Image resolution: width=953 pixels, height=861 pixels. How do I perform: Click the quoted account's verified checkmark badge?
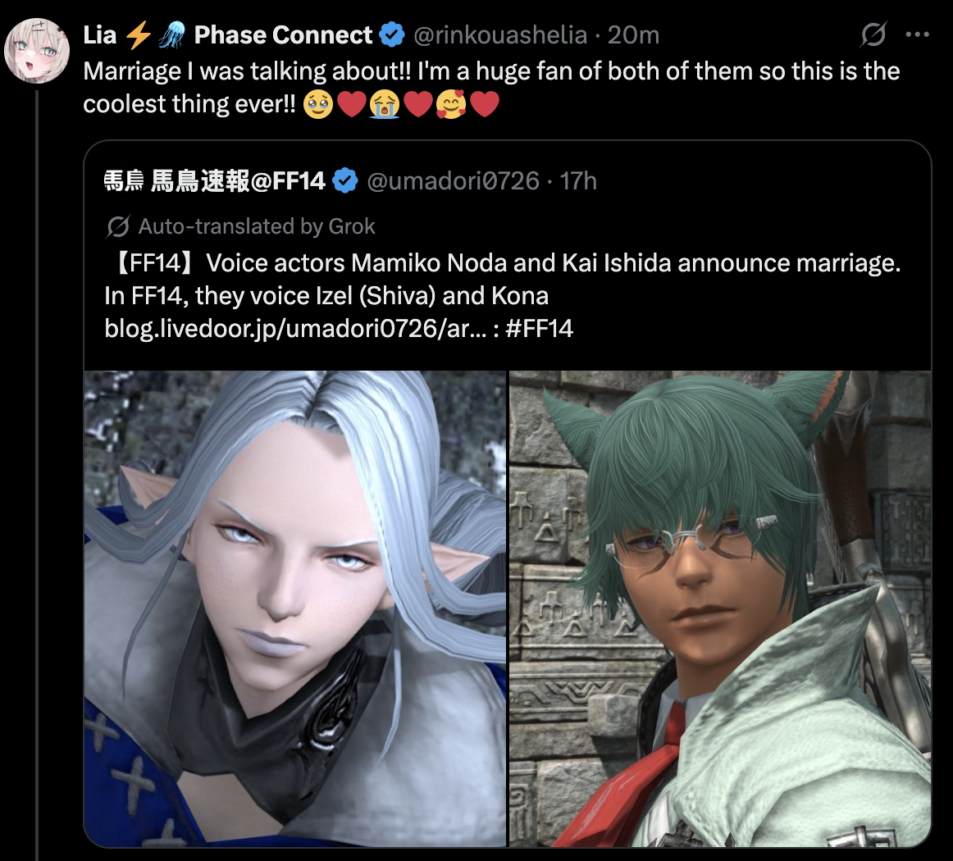click(345, 180)
